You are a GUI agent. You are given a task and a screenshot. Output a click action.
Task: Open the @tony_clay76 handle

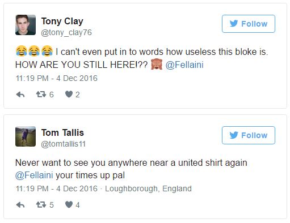coord(66,32)
